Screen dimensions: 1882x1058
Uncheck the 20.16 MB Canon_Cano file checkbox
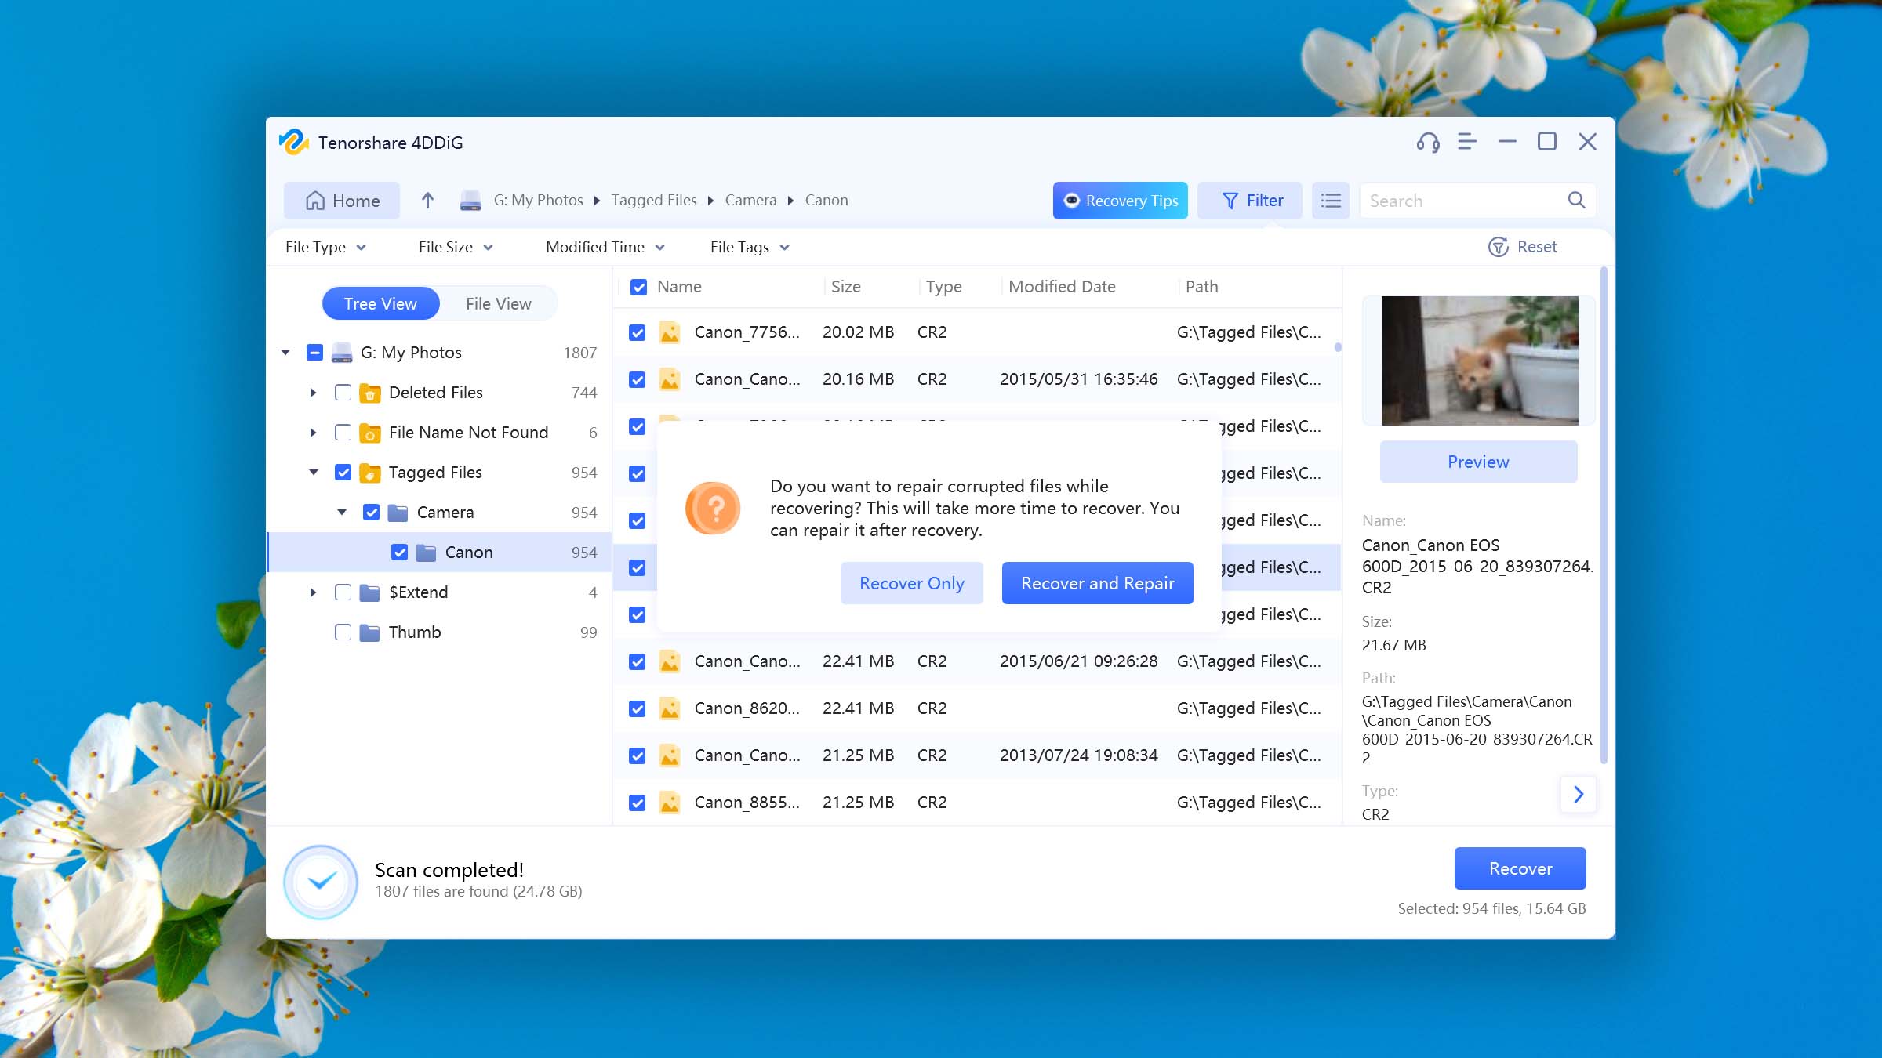coord(638,379)
